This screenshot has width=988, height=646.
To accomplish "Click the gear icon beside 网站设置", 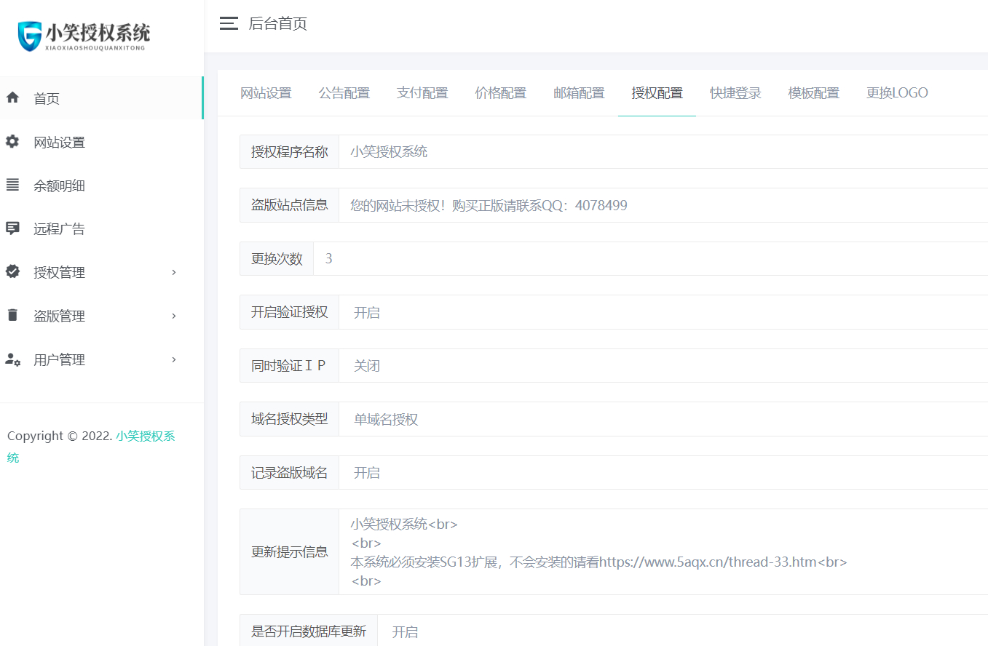I will pos(12,141).
